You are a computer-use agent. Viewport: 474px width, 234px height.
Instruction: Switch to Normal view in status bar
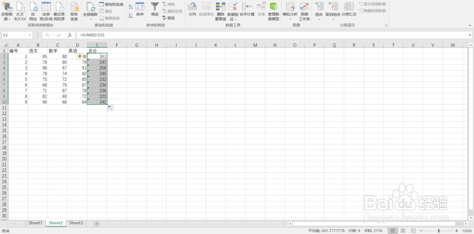(392, 231)
